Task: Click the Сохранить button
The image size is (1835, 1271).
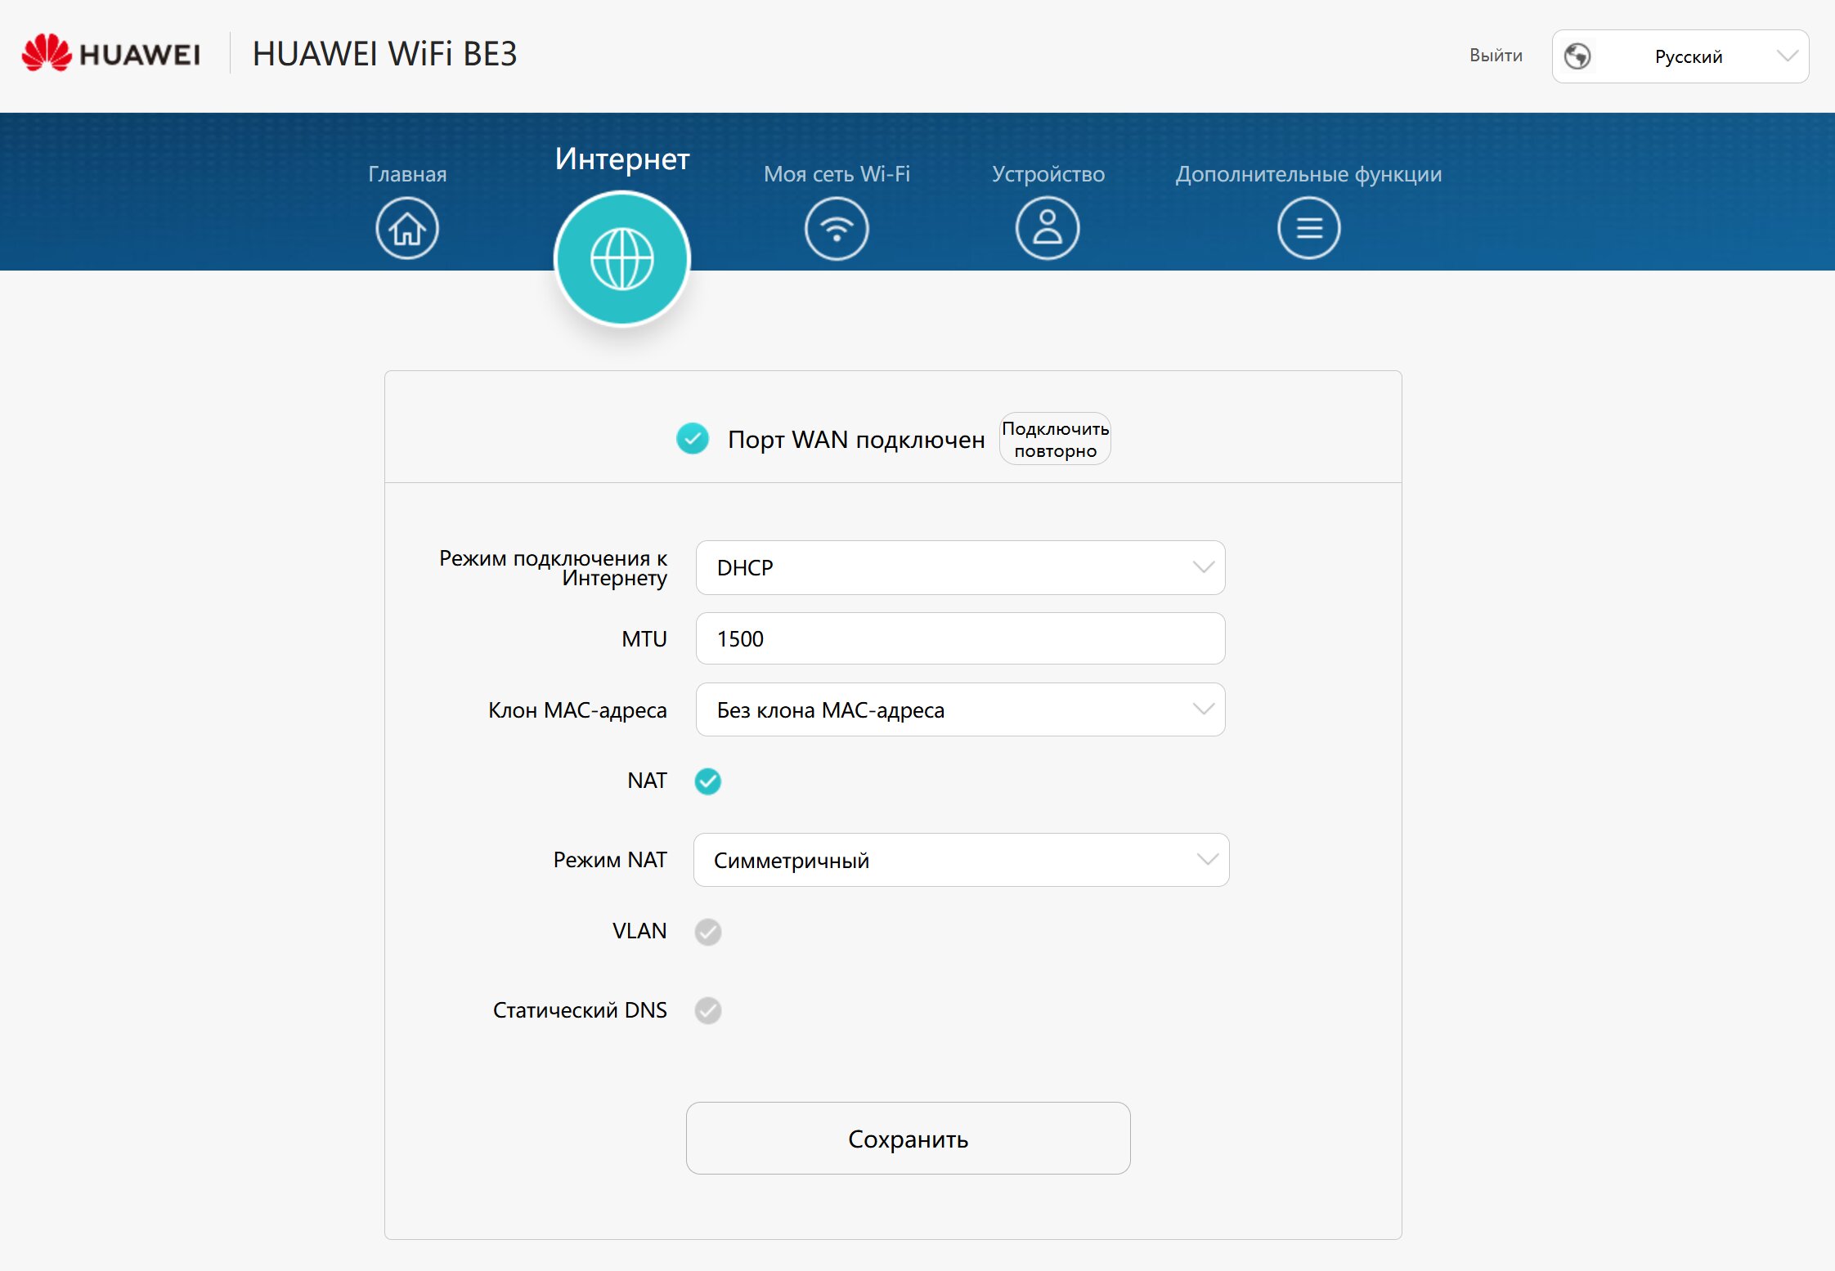Action: click(909, 1139)
